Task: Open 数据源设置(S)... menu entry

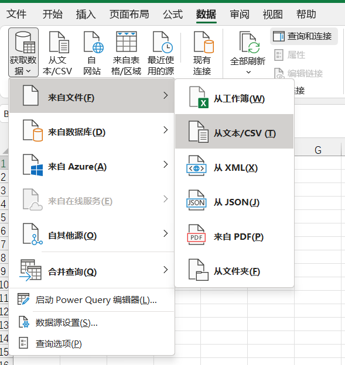Action: point(92,323)
